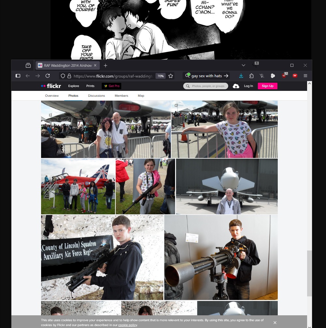Open photo of girl leaning on barrier
Screen dimensions: 326x328
225,129
